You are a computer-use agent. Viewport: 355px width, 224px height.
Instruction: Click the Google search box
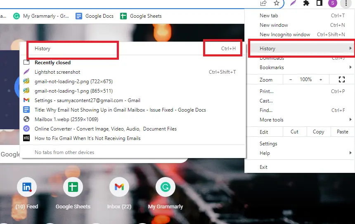pyautogui.click(x=10, y=154)
